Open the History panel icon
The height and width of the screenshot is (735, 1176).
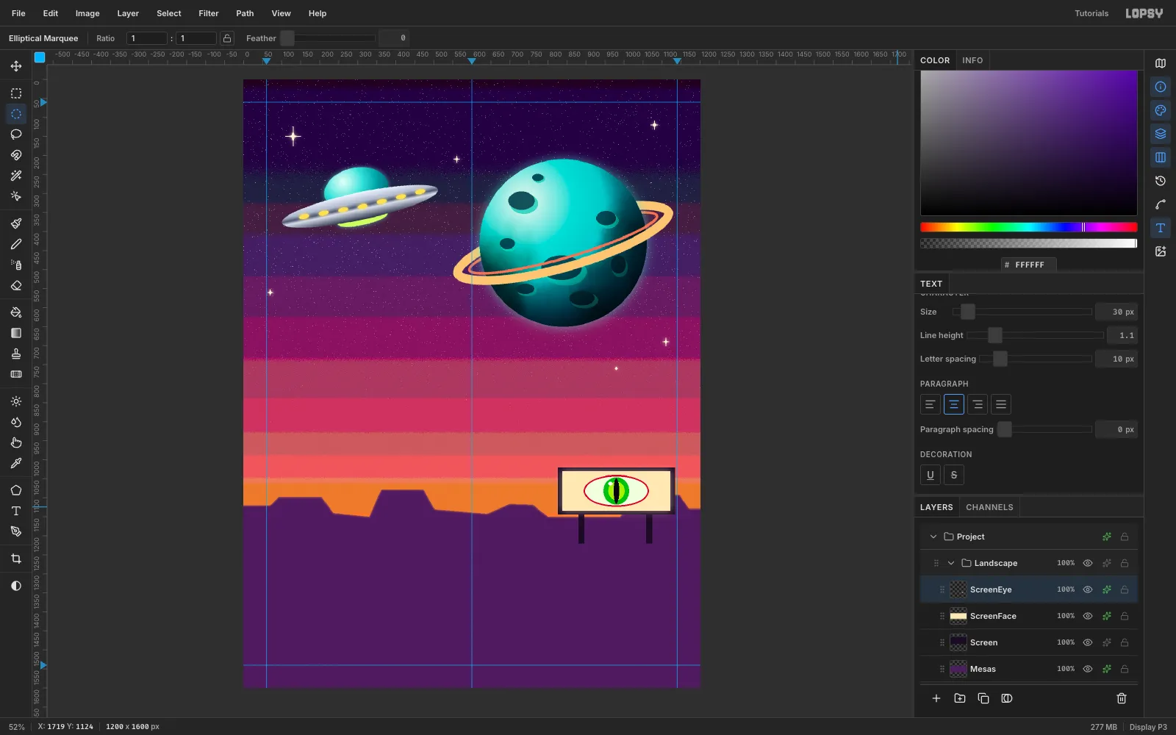tap(1161, 181)
